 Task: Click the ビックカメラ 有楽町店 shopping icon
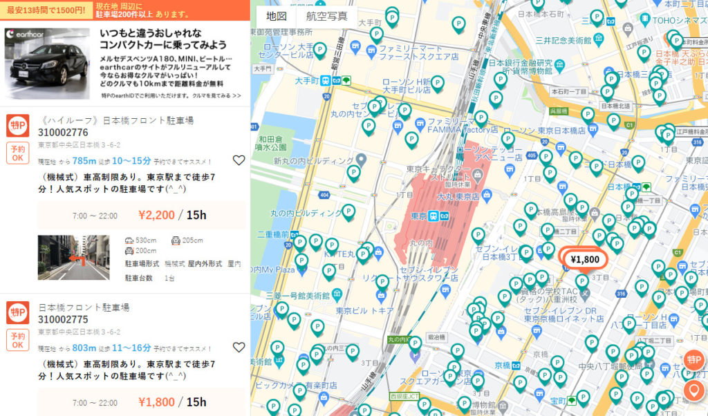click(x=324, y=398)
